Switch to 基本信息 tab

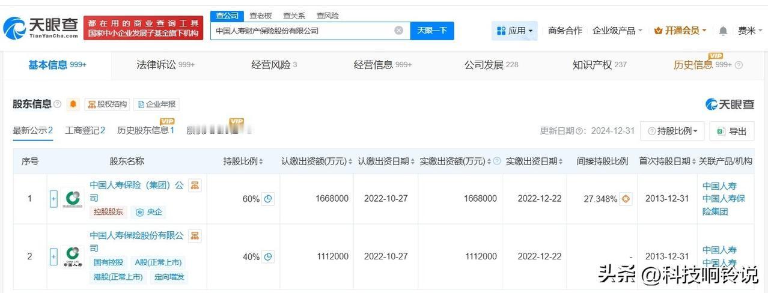click(57, 65)
